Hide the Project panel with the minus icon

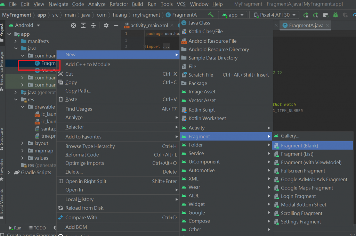point(116,25)
